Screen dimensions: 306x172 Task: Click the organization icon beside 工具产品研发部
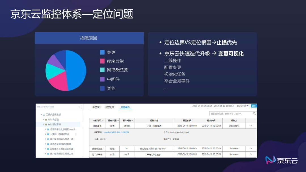pyautogui.click(x=44, y=115)
